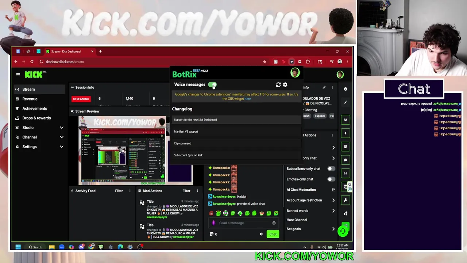Follow the 'here' OBS widget link
467x263 pixels.
click(x=248, y=99)
